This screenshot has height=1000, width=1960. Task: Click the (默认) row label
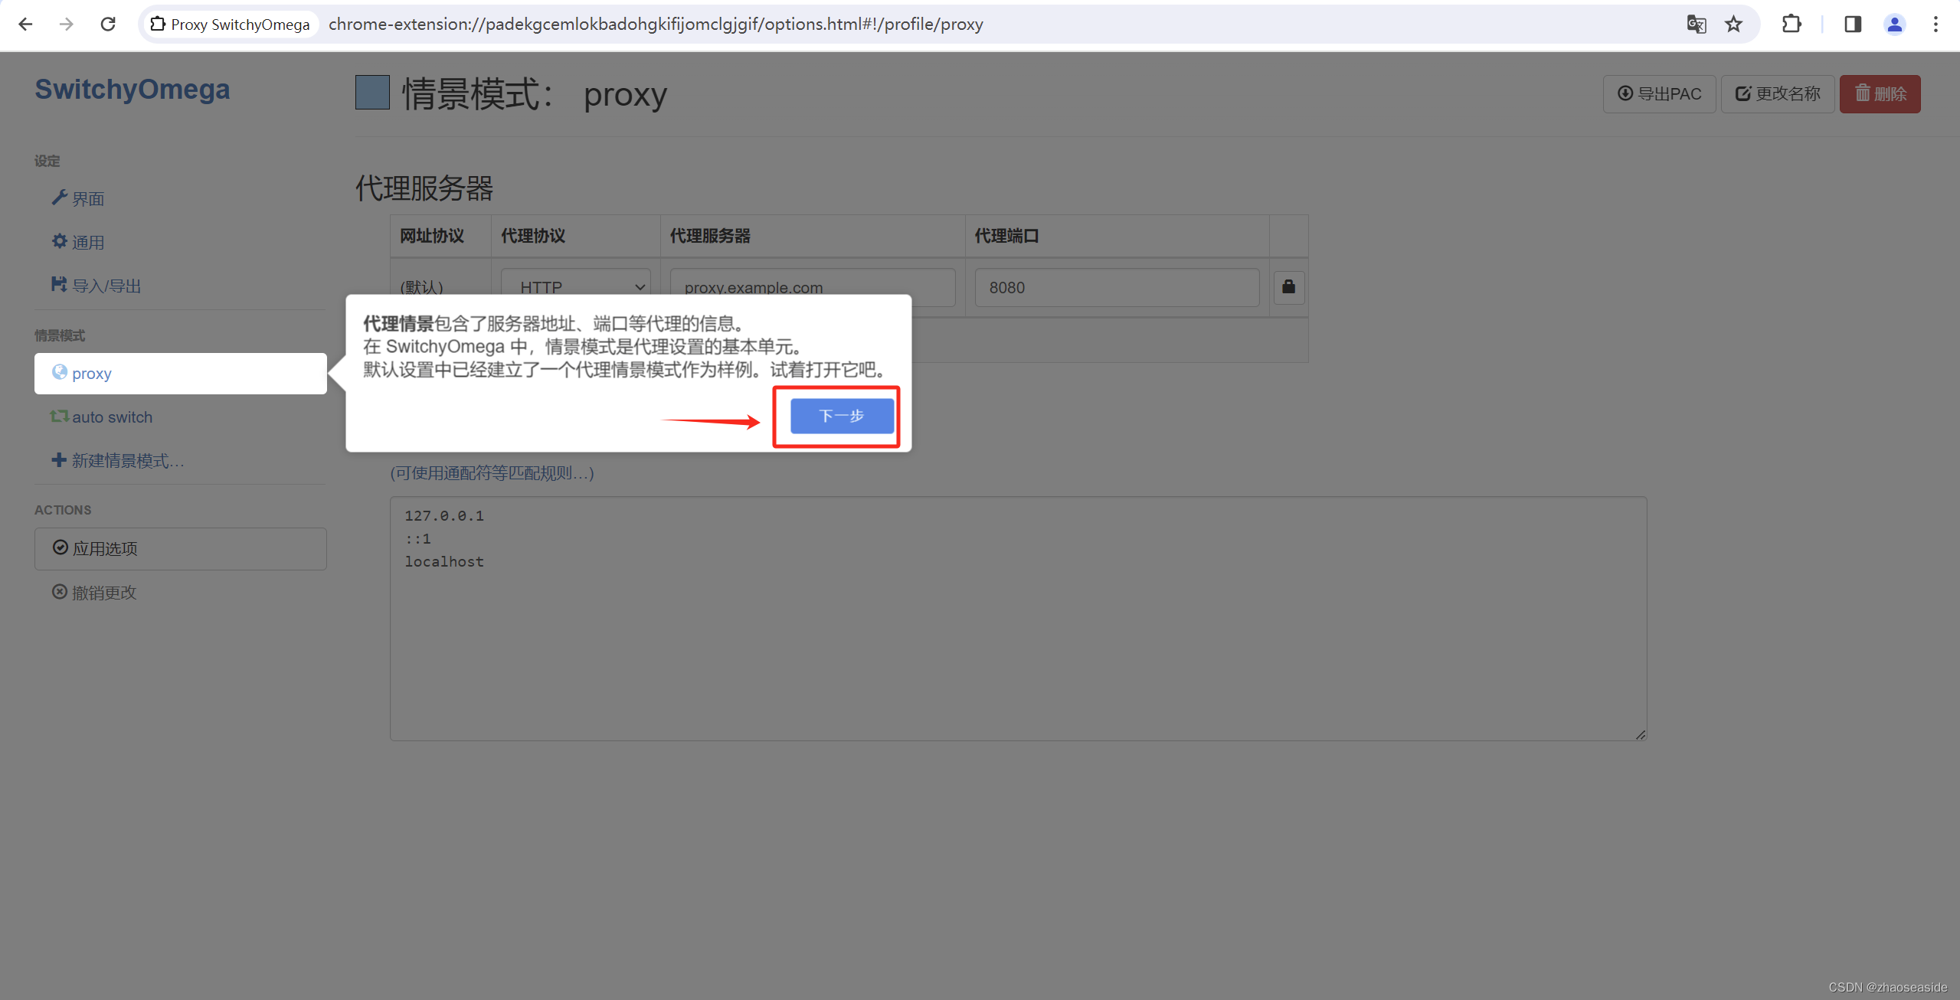[x=422, y=287]
